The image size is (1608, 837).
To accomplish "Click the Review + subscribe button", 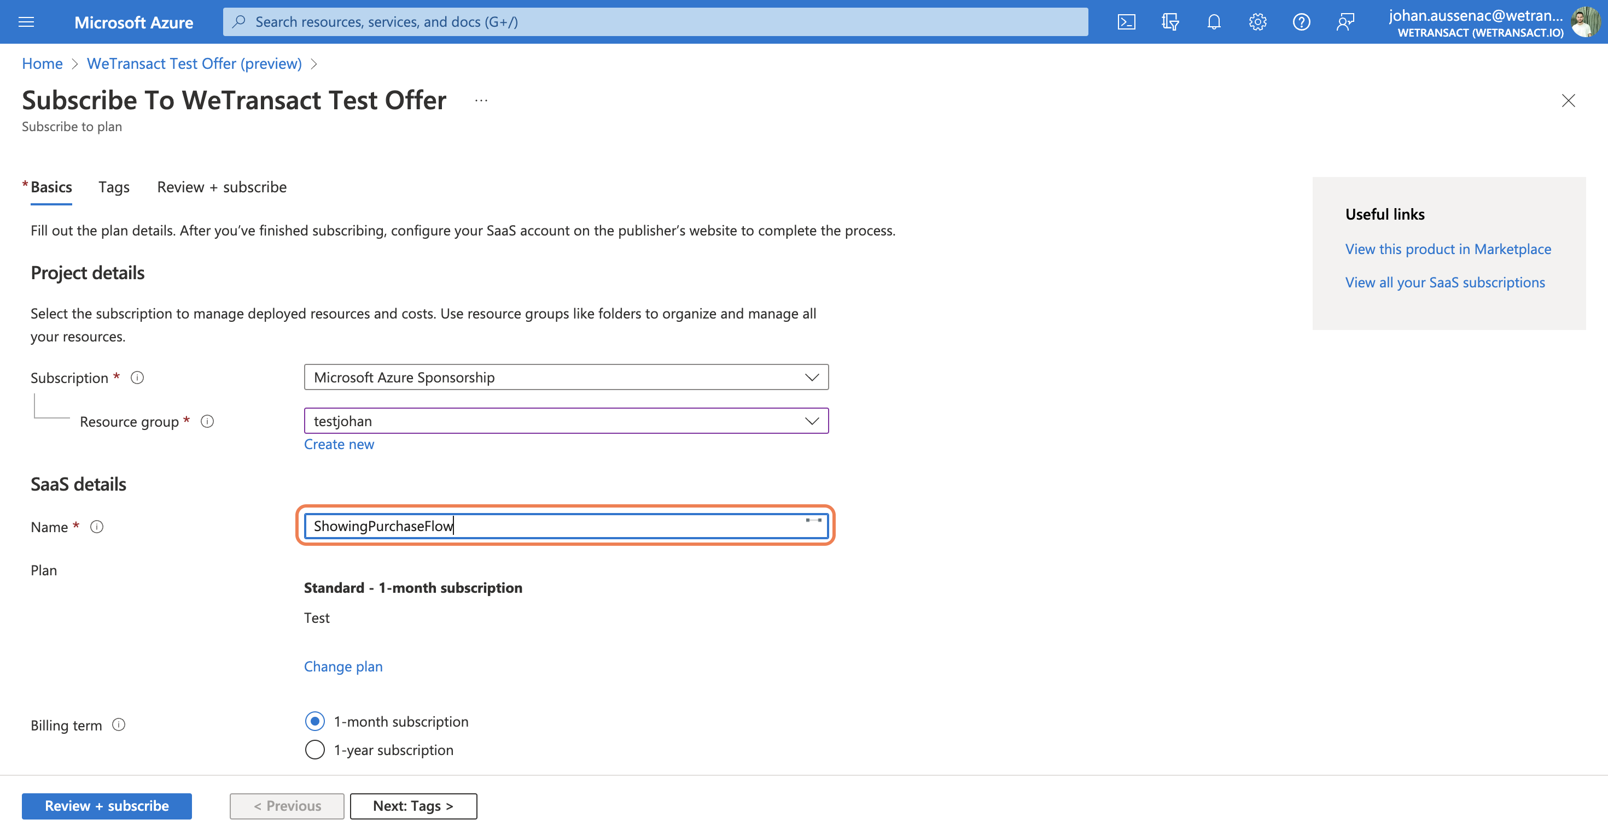I will pyautogui.click(x=107, y=806).
